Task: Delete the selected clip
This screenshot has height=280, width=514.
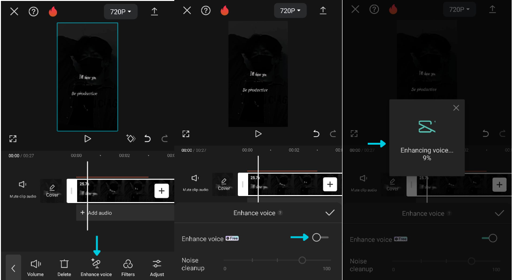Action: [64, 268]
